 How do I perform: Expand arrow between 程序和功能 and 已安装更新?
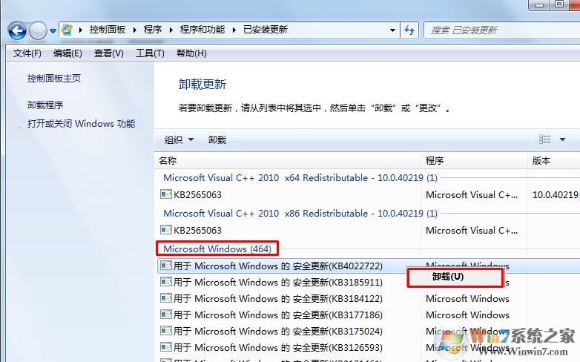[x=234, y=30]
